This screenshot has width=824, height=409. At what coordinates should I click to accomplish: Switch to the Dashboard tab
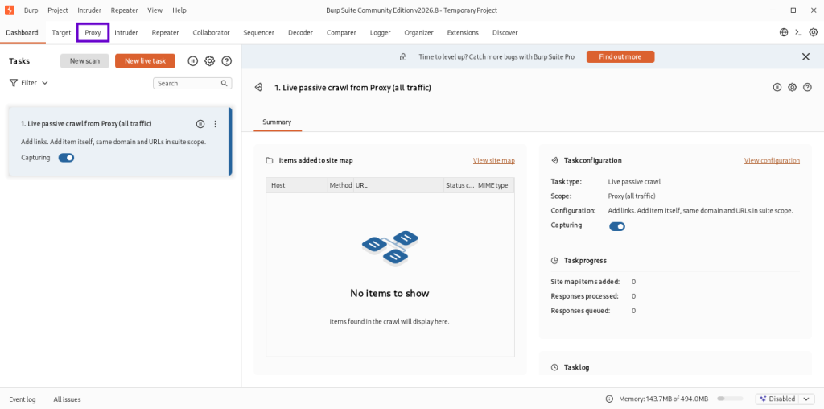[x=22, y=32]
